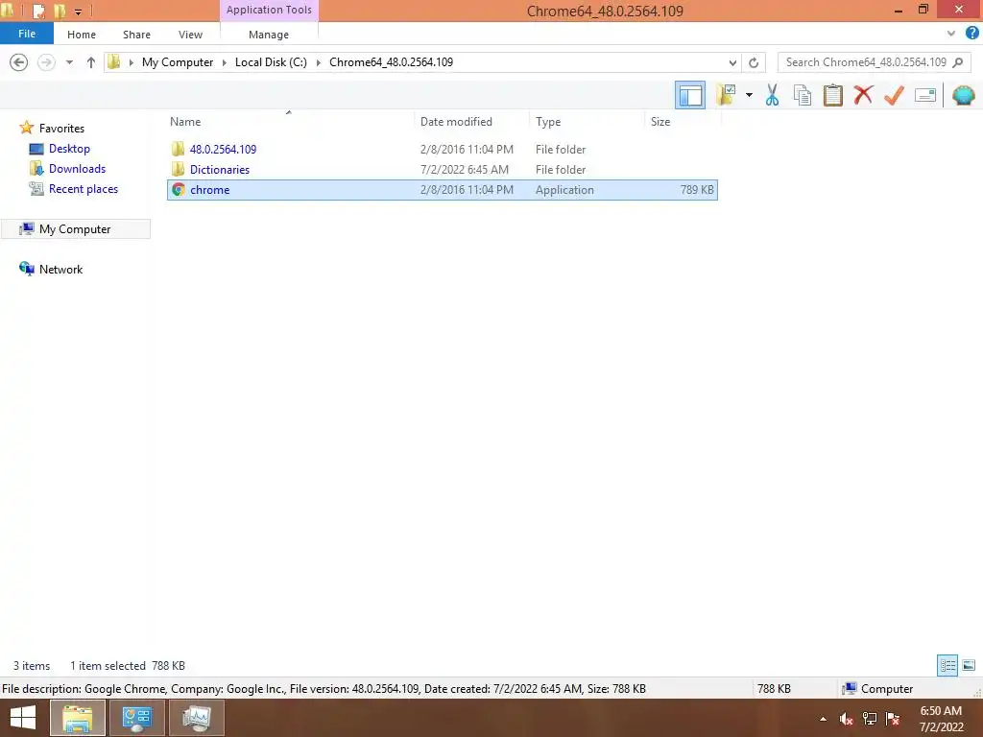Open the address bar history dropdown
This screenshot has width=983, height=737.
click(732, 62)
